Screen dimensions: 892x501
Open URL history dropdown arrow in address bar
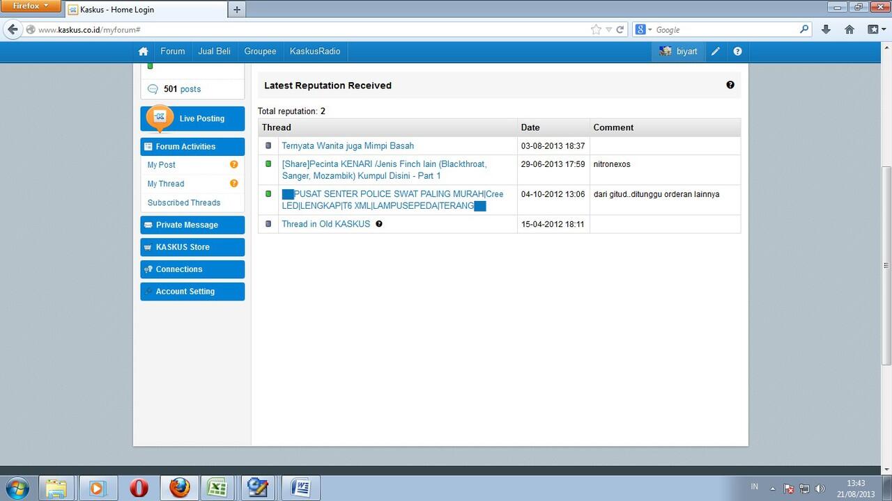click(608, 30)
